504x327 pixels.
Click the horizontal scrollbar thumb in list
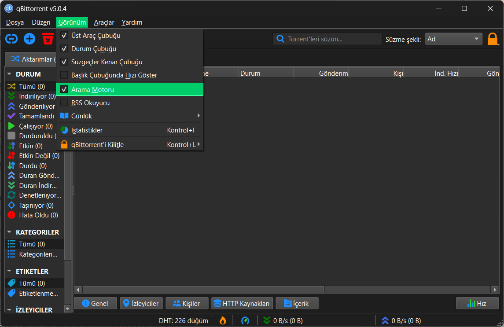[x=203, y=290]
